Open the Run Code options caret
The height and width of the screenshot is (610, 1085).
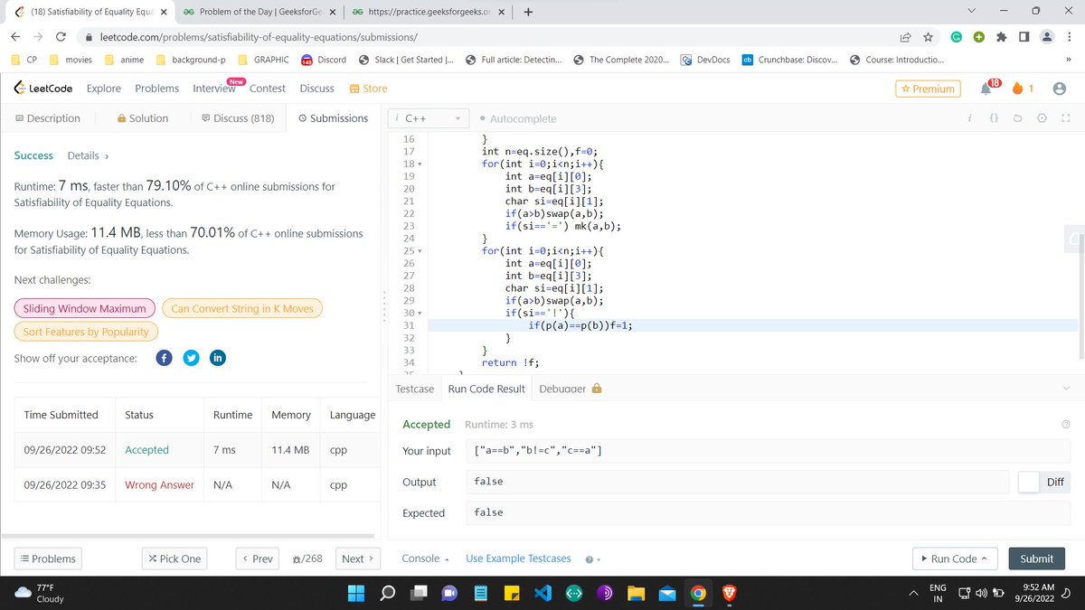pos(984,558)
